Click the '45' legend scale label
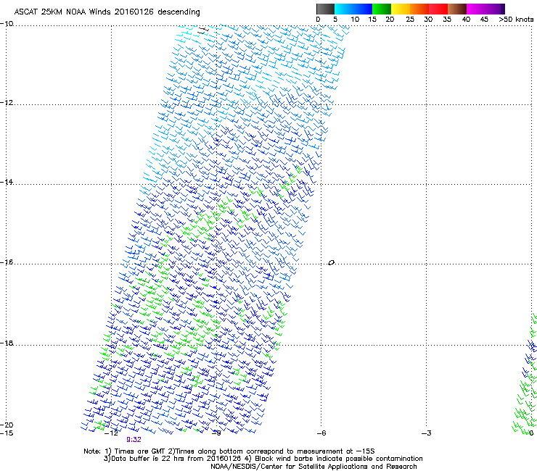537x471 pixels. (x=484, y=20)
